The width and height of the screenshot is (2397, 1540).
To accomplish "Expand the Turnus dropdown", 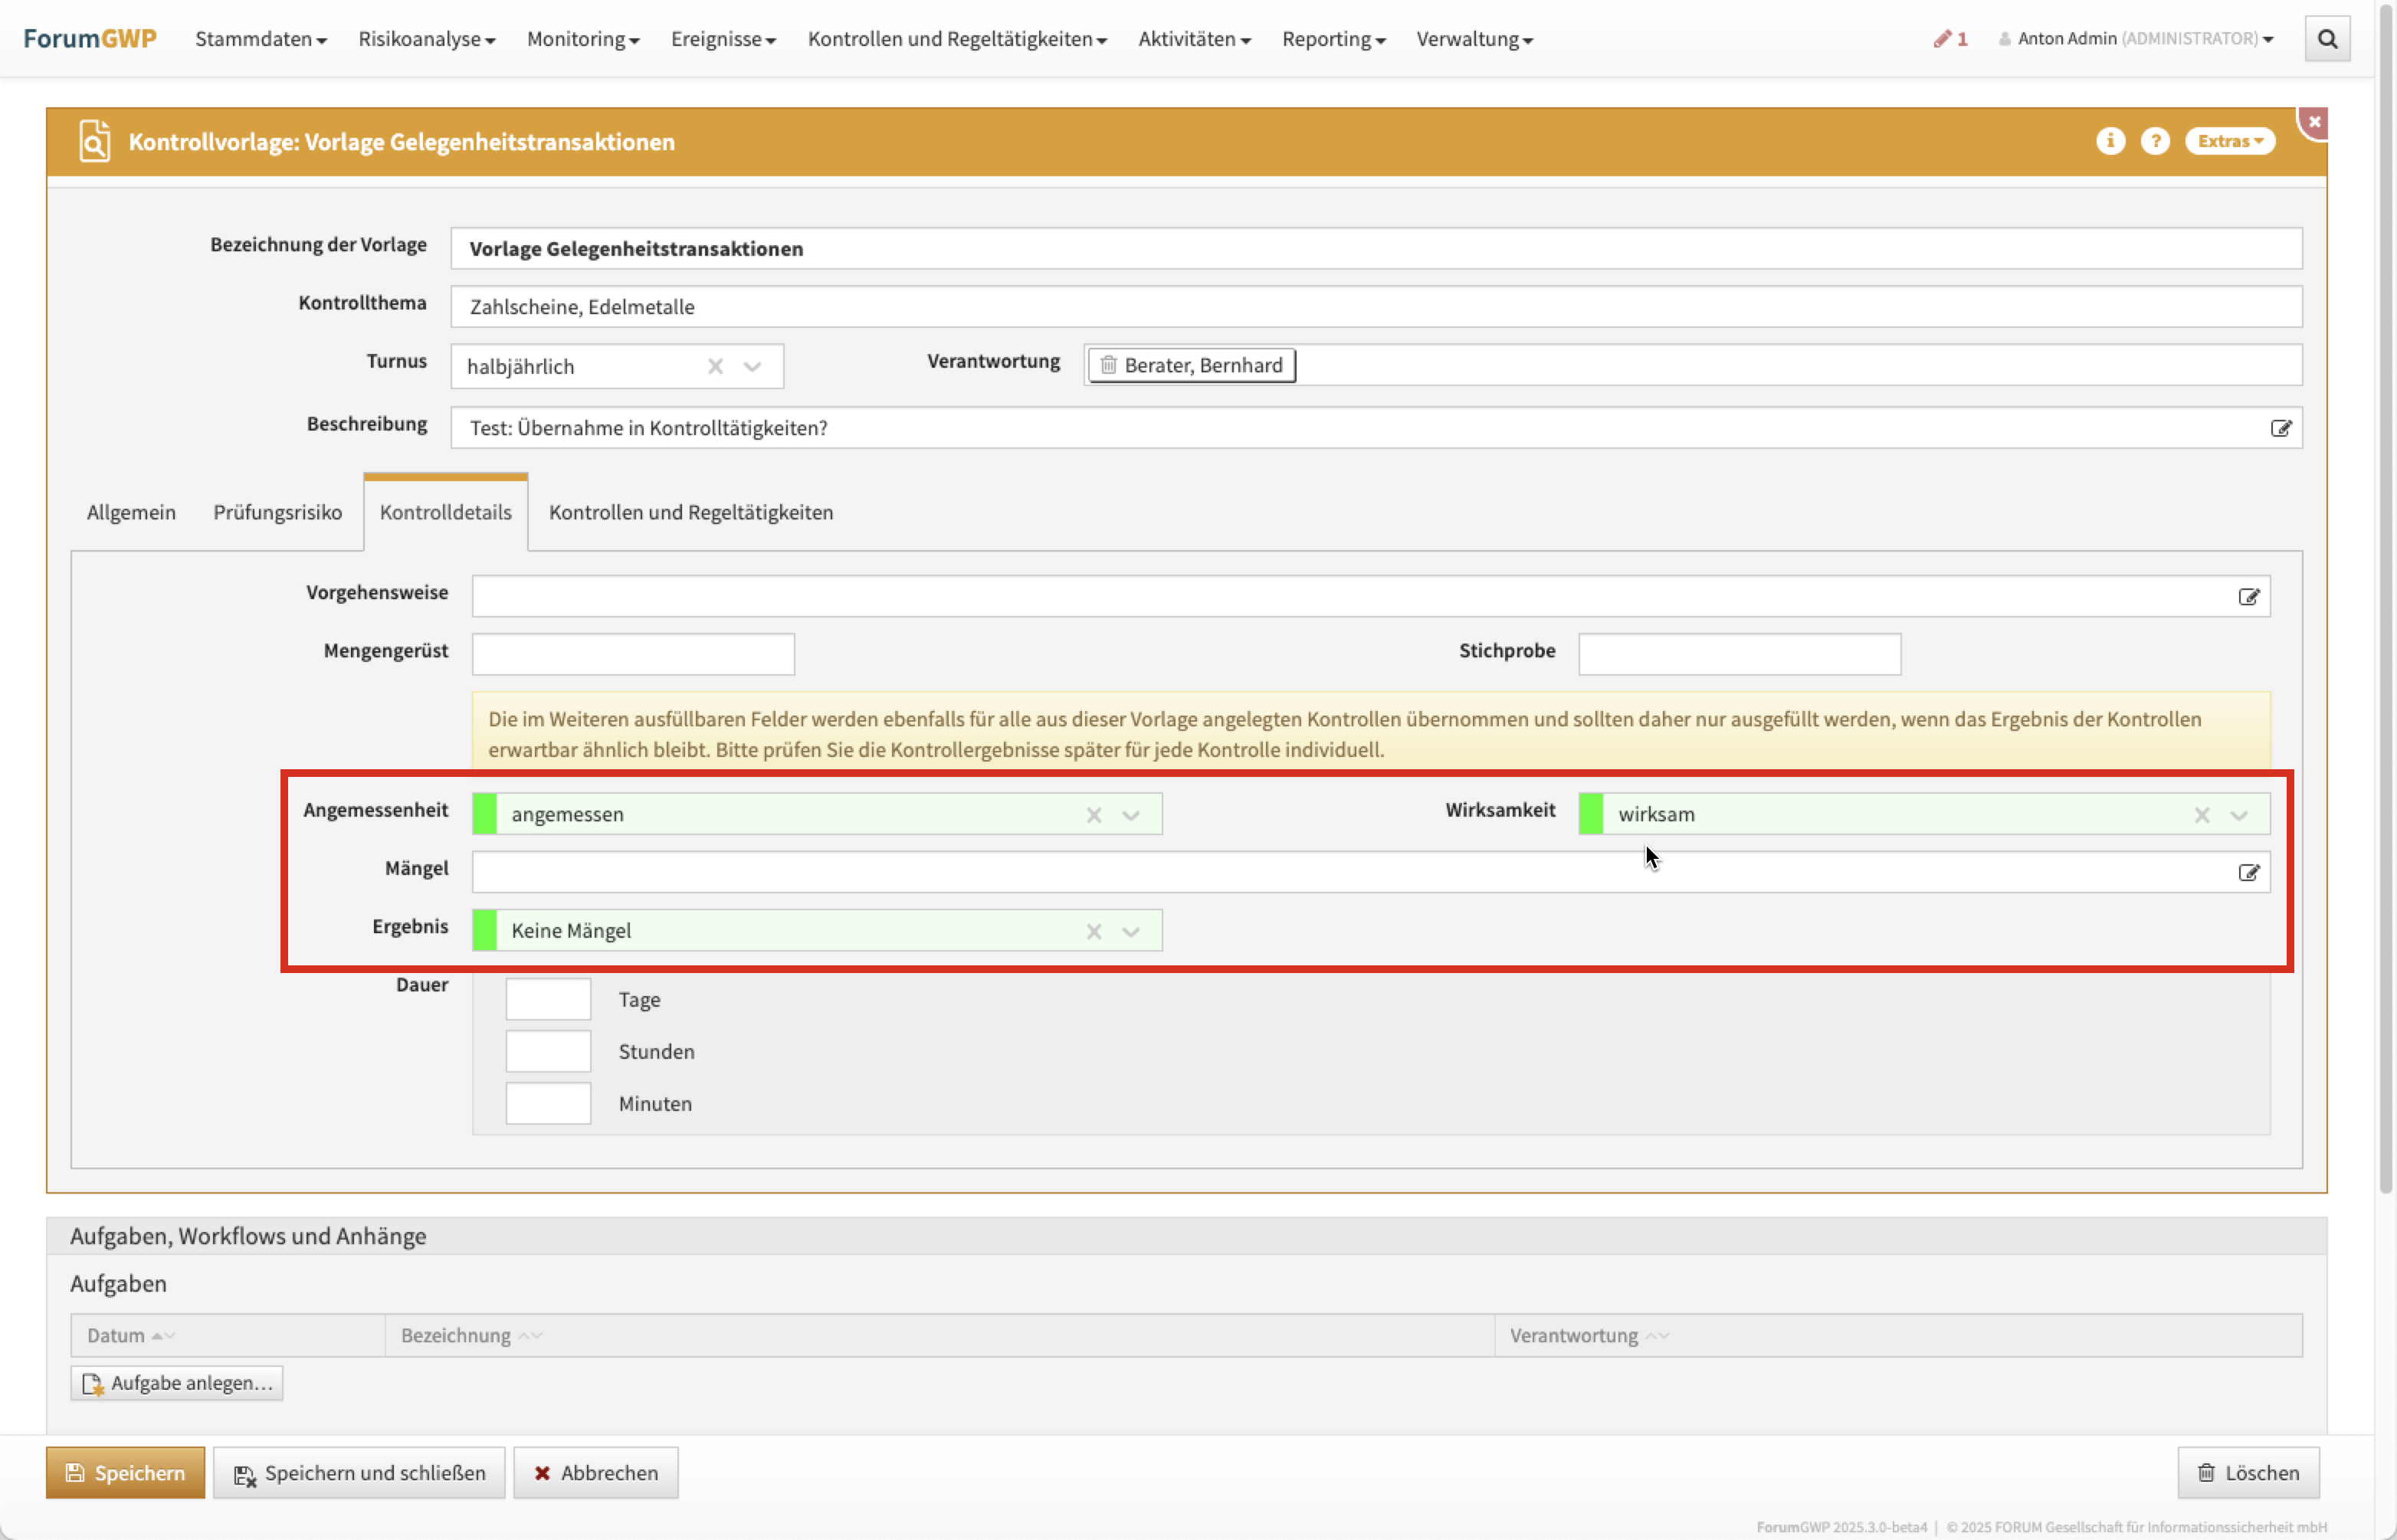I will (x=753, y=366).
